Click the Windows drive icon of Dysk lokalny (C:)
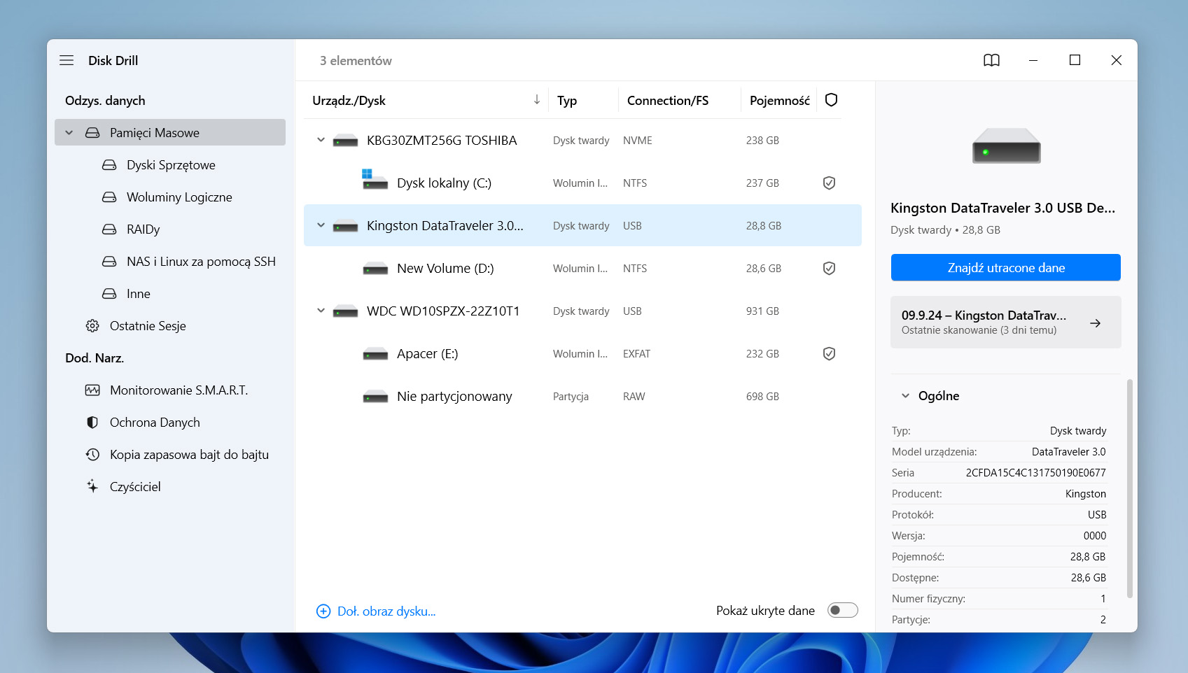This screenshot has width=1188, height=673. tap(375, 179)
